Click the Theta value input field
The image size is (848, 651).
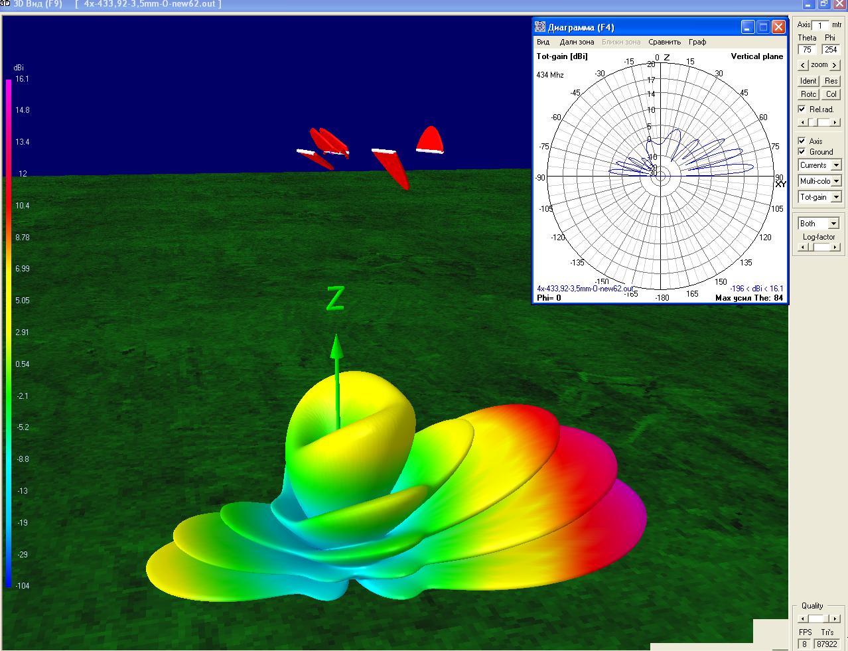coord(808,50)
